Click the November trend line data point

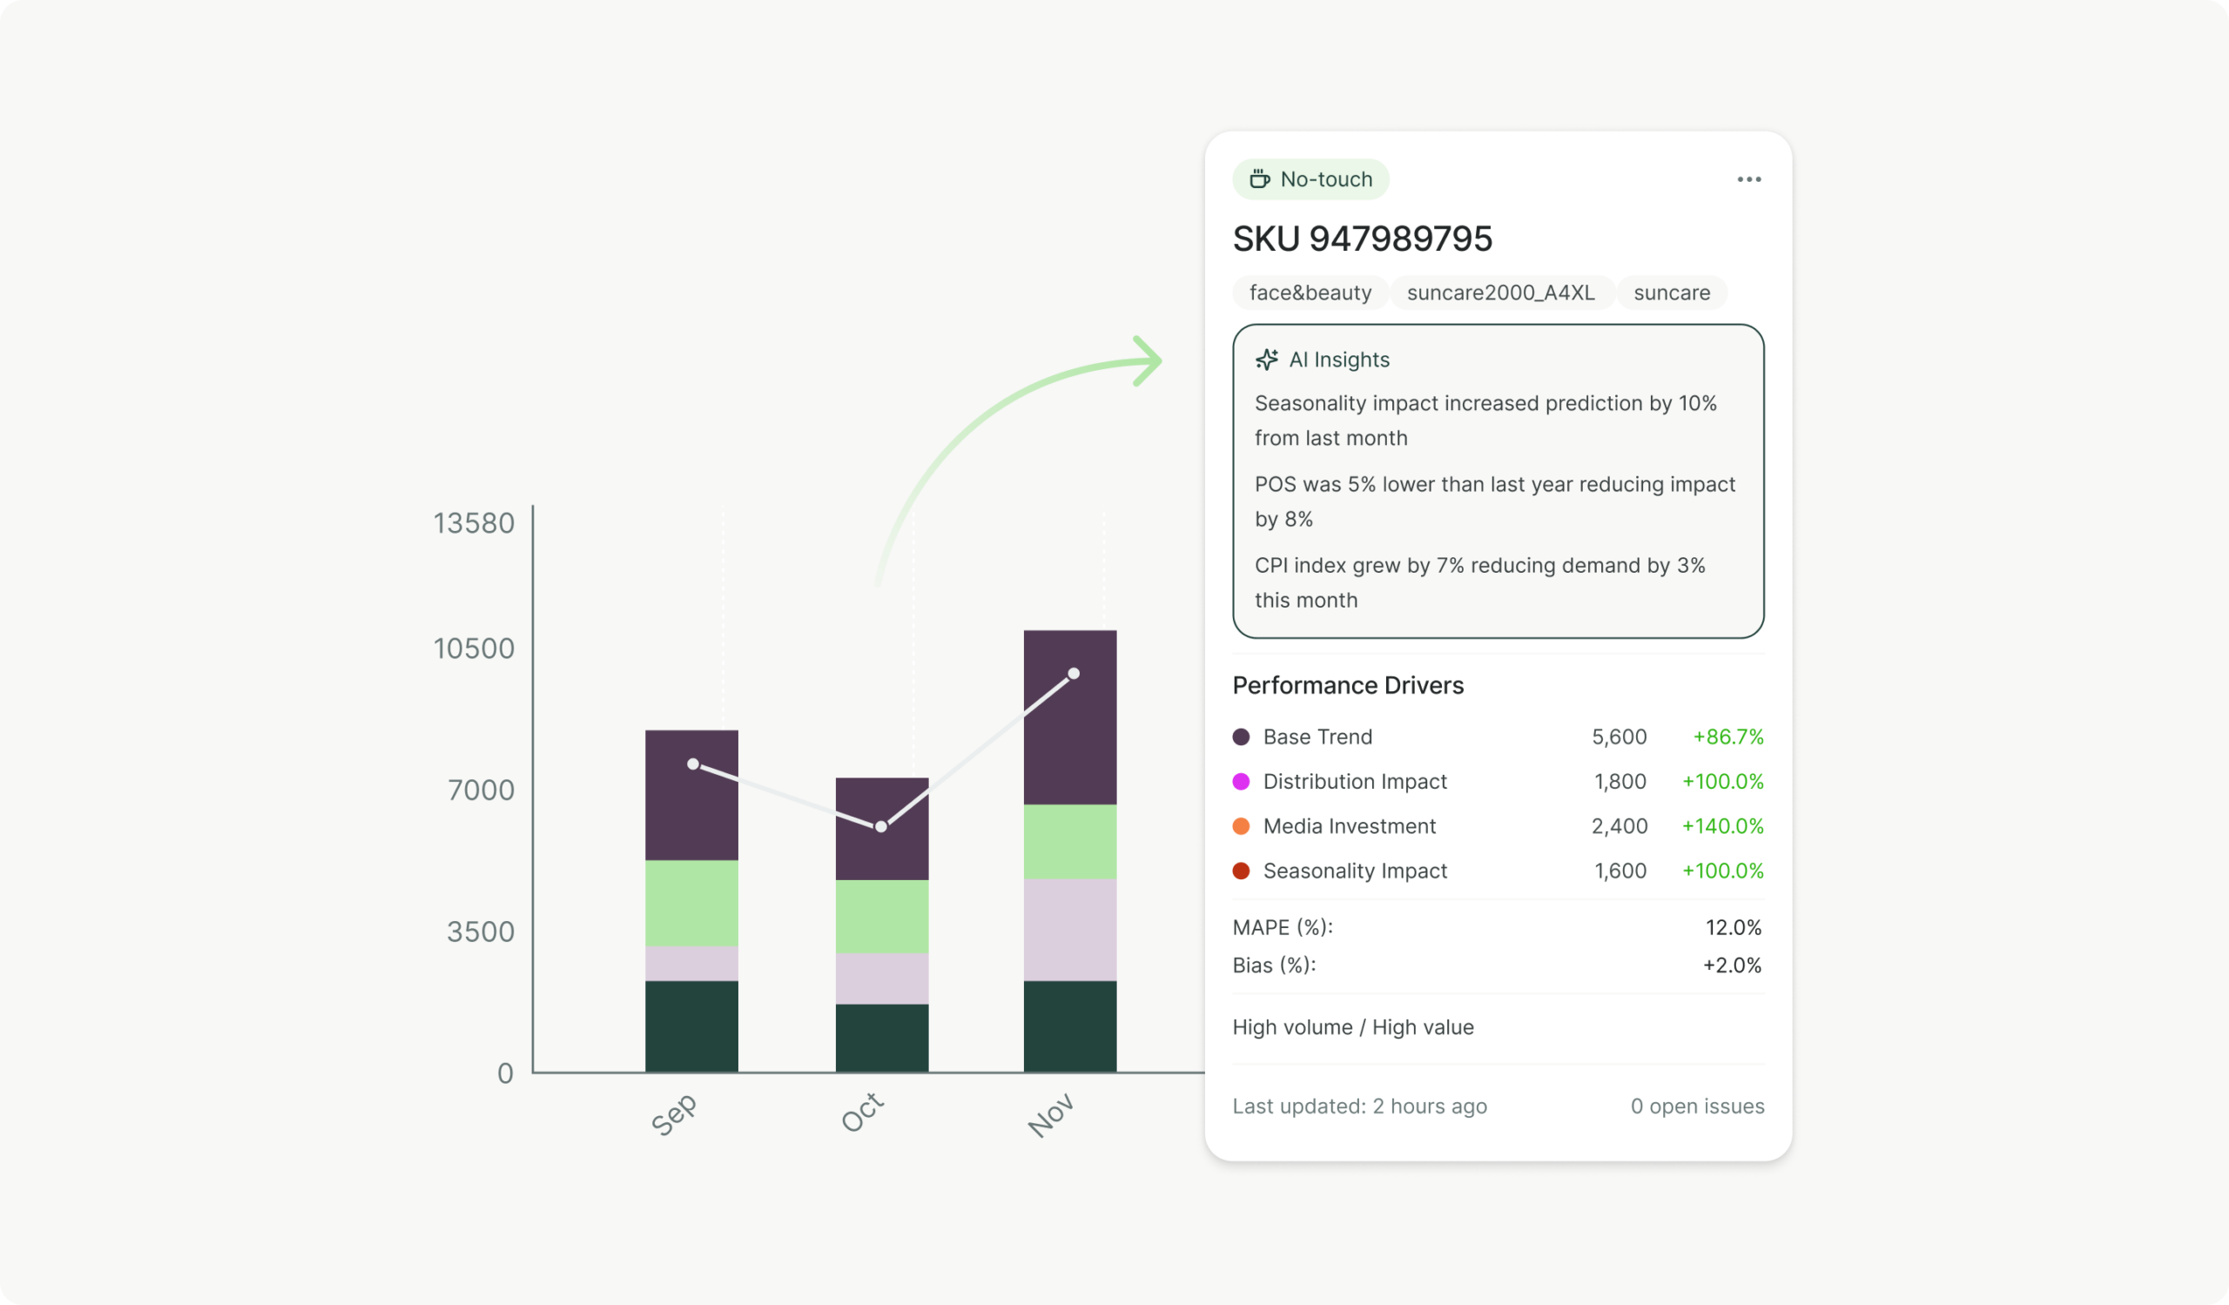1073,674
